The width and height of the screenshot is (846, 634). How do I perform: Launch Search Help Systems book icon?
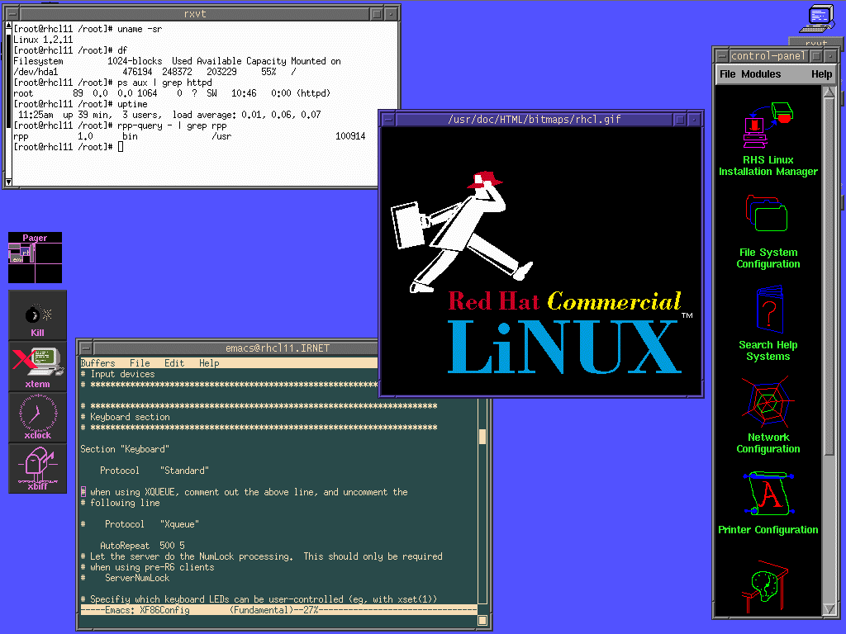point(769,309)
